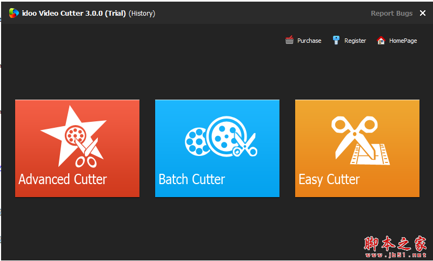
Task: Click the Purchase shopping basket icon
Action: tap(289, 41)
